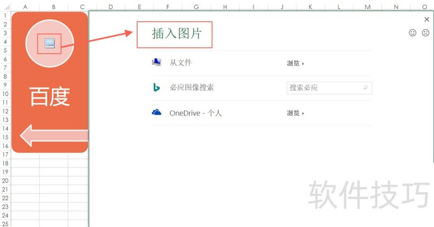Click the left-pointing block arrow shape
This screenshot has height=227, width=434.
coord(54,136)
